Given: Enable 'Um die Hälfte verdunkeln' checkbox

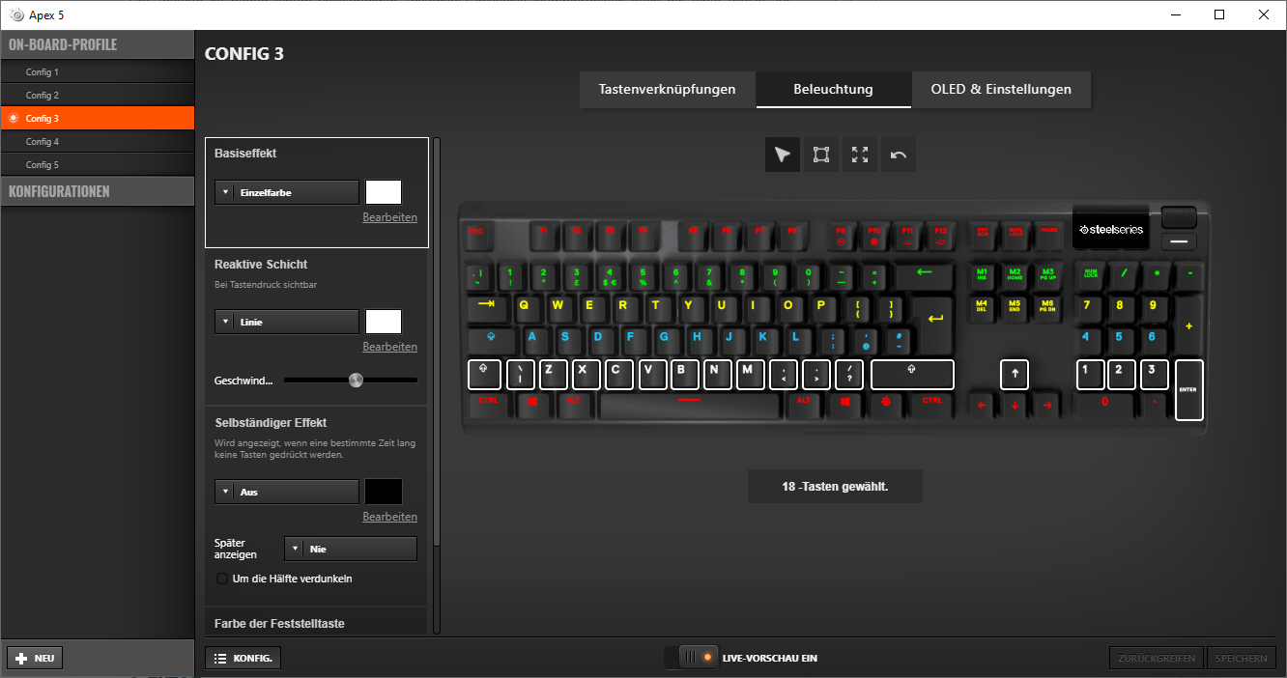Looking at the screenshot, I should 223,579.
